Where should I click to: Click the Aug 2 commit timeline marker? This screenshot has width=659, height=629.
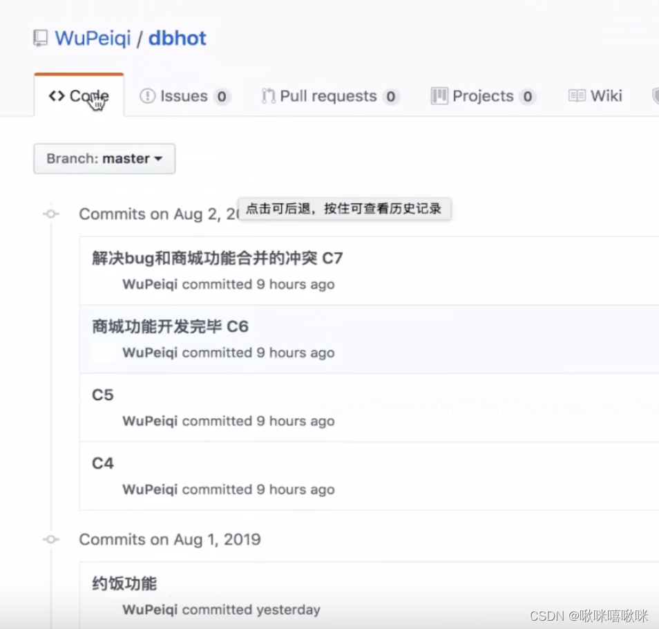tap(51, 214)
